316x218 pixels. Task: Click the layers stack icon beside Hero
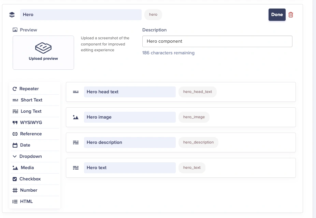coord(12,15)
